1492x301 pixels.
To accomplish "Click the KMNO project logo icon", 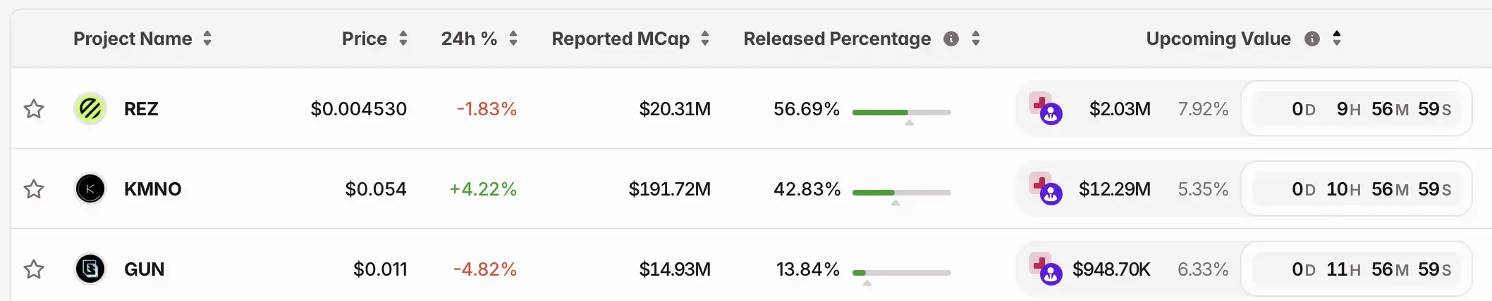I will coord(90,189).
